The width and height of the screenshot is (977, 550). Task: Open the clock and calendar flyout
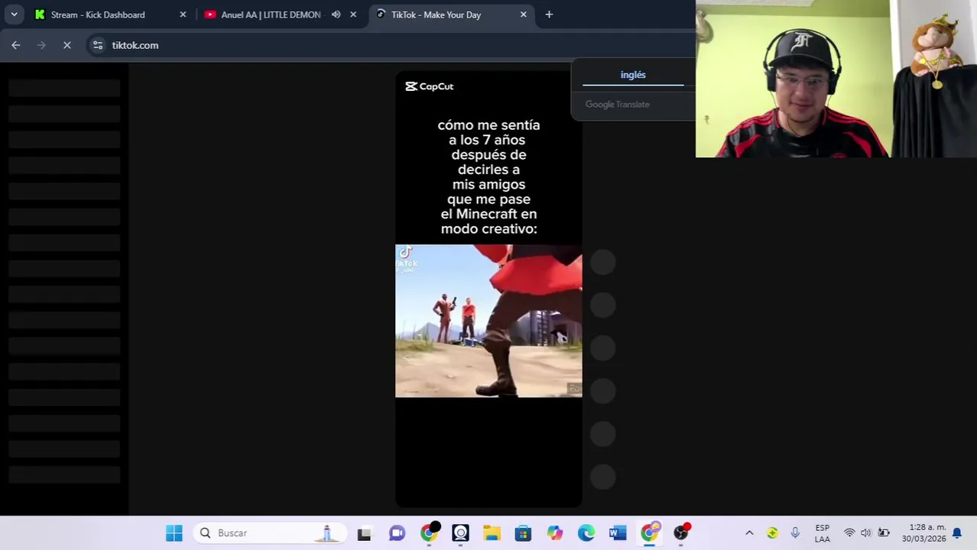tap(924, 533)
